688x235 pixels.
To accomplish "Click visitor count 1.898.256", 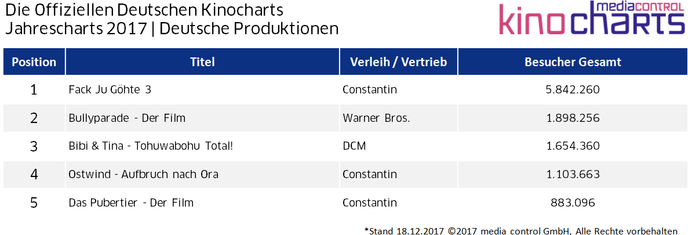I will pos(573,118).
